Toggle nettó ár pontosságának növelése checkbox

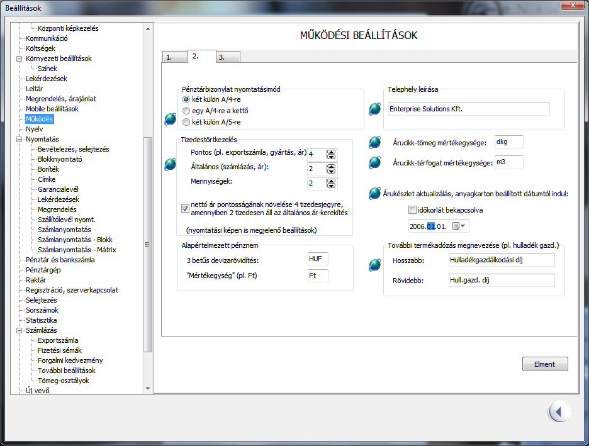[185, 208]
